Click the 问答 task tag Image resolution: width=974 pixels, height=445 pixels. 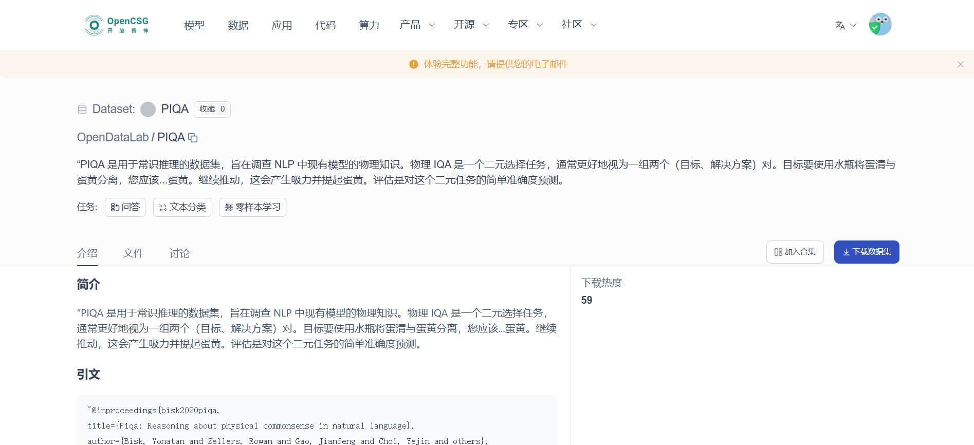coord(125,207)
